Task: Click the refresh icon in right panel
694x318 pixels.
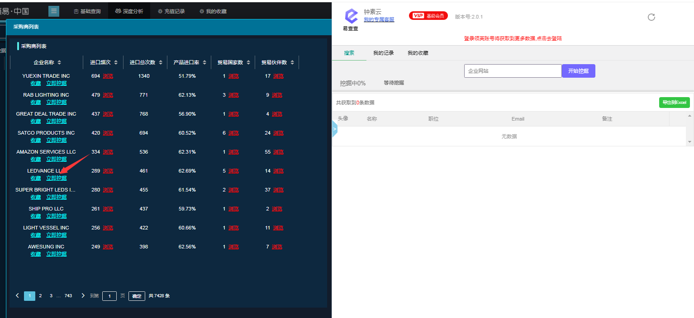Action: point(651,17)
